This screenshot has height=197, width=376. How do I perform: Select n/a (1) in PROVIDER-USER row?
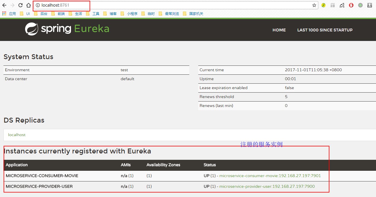(127, 186)
